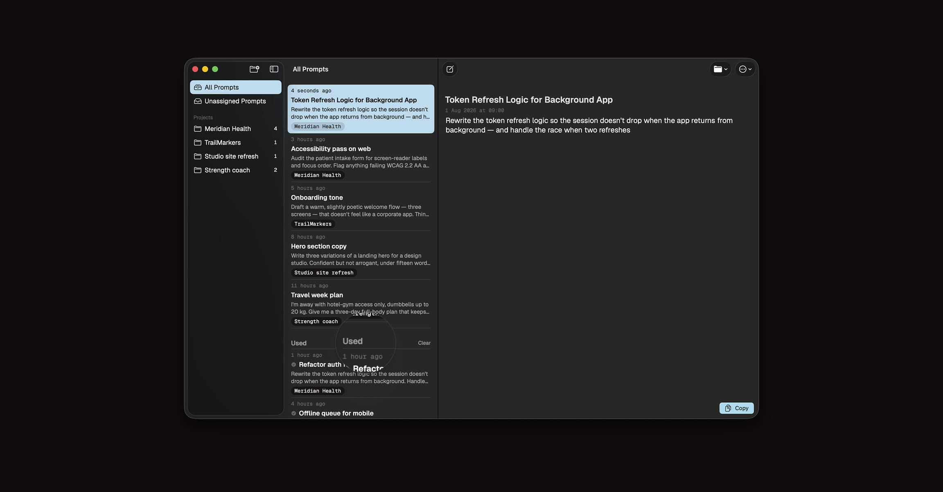Select the Offline queue for mobile prompt
Screen dimensions: 943x492
pos(361,409)
